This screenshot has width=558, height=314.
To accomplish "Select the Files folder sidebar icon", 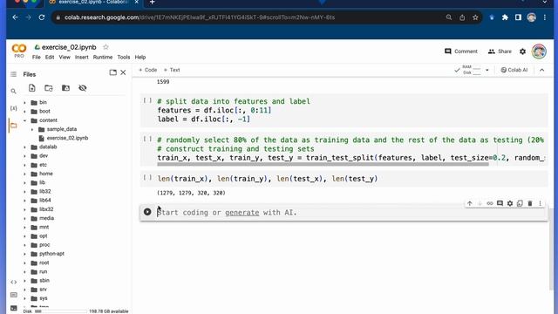I will (14, 126).
